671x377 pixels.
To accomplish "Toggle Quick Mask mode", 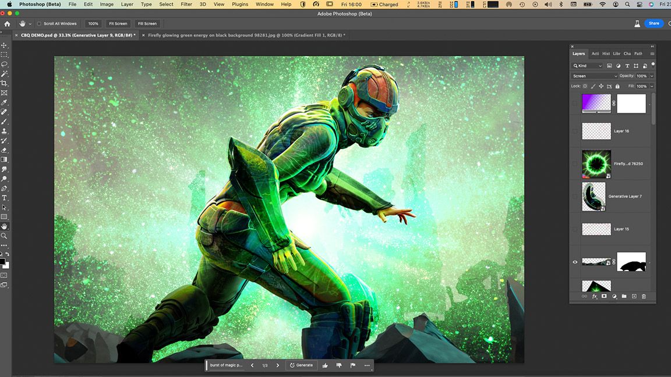I will 4,275.
